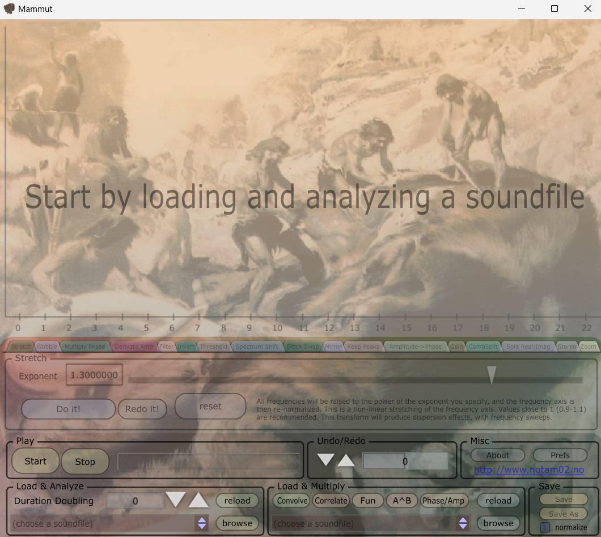The height and width of the screenshot is (537, 601).
Task: Open the notam02.no link
Action: [x=529, y=470]
